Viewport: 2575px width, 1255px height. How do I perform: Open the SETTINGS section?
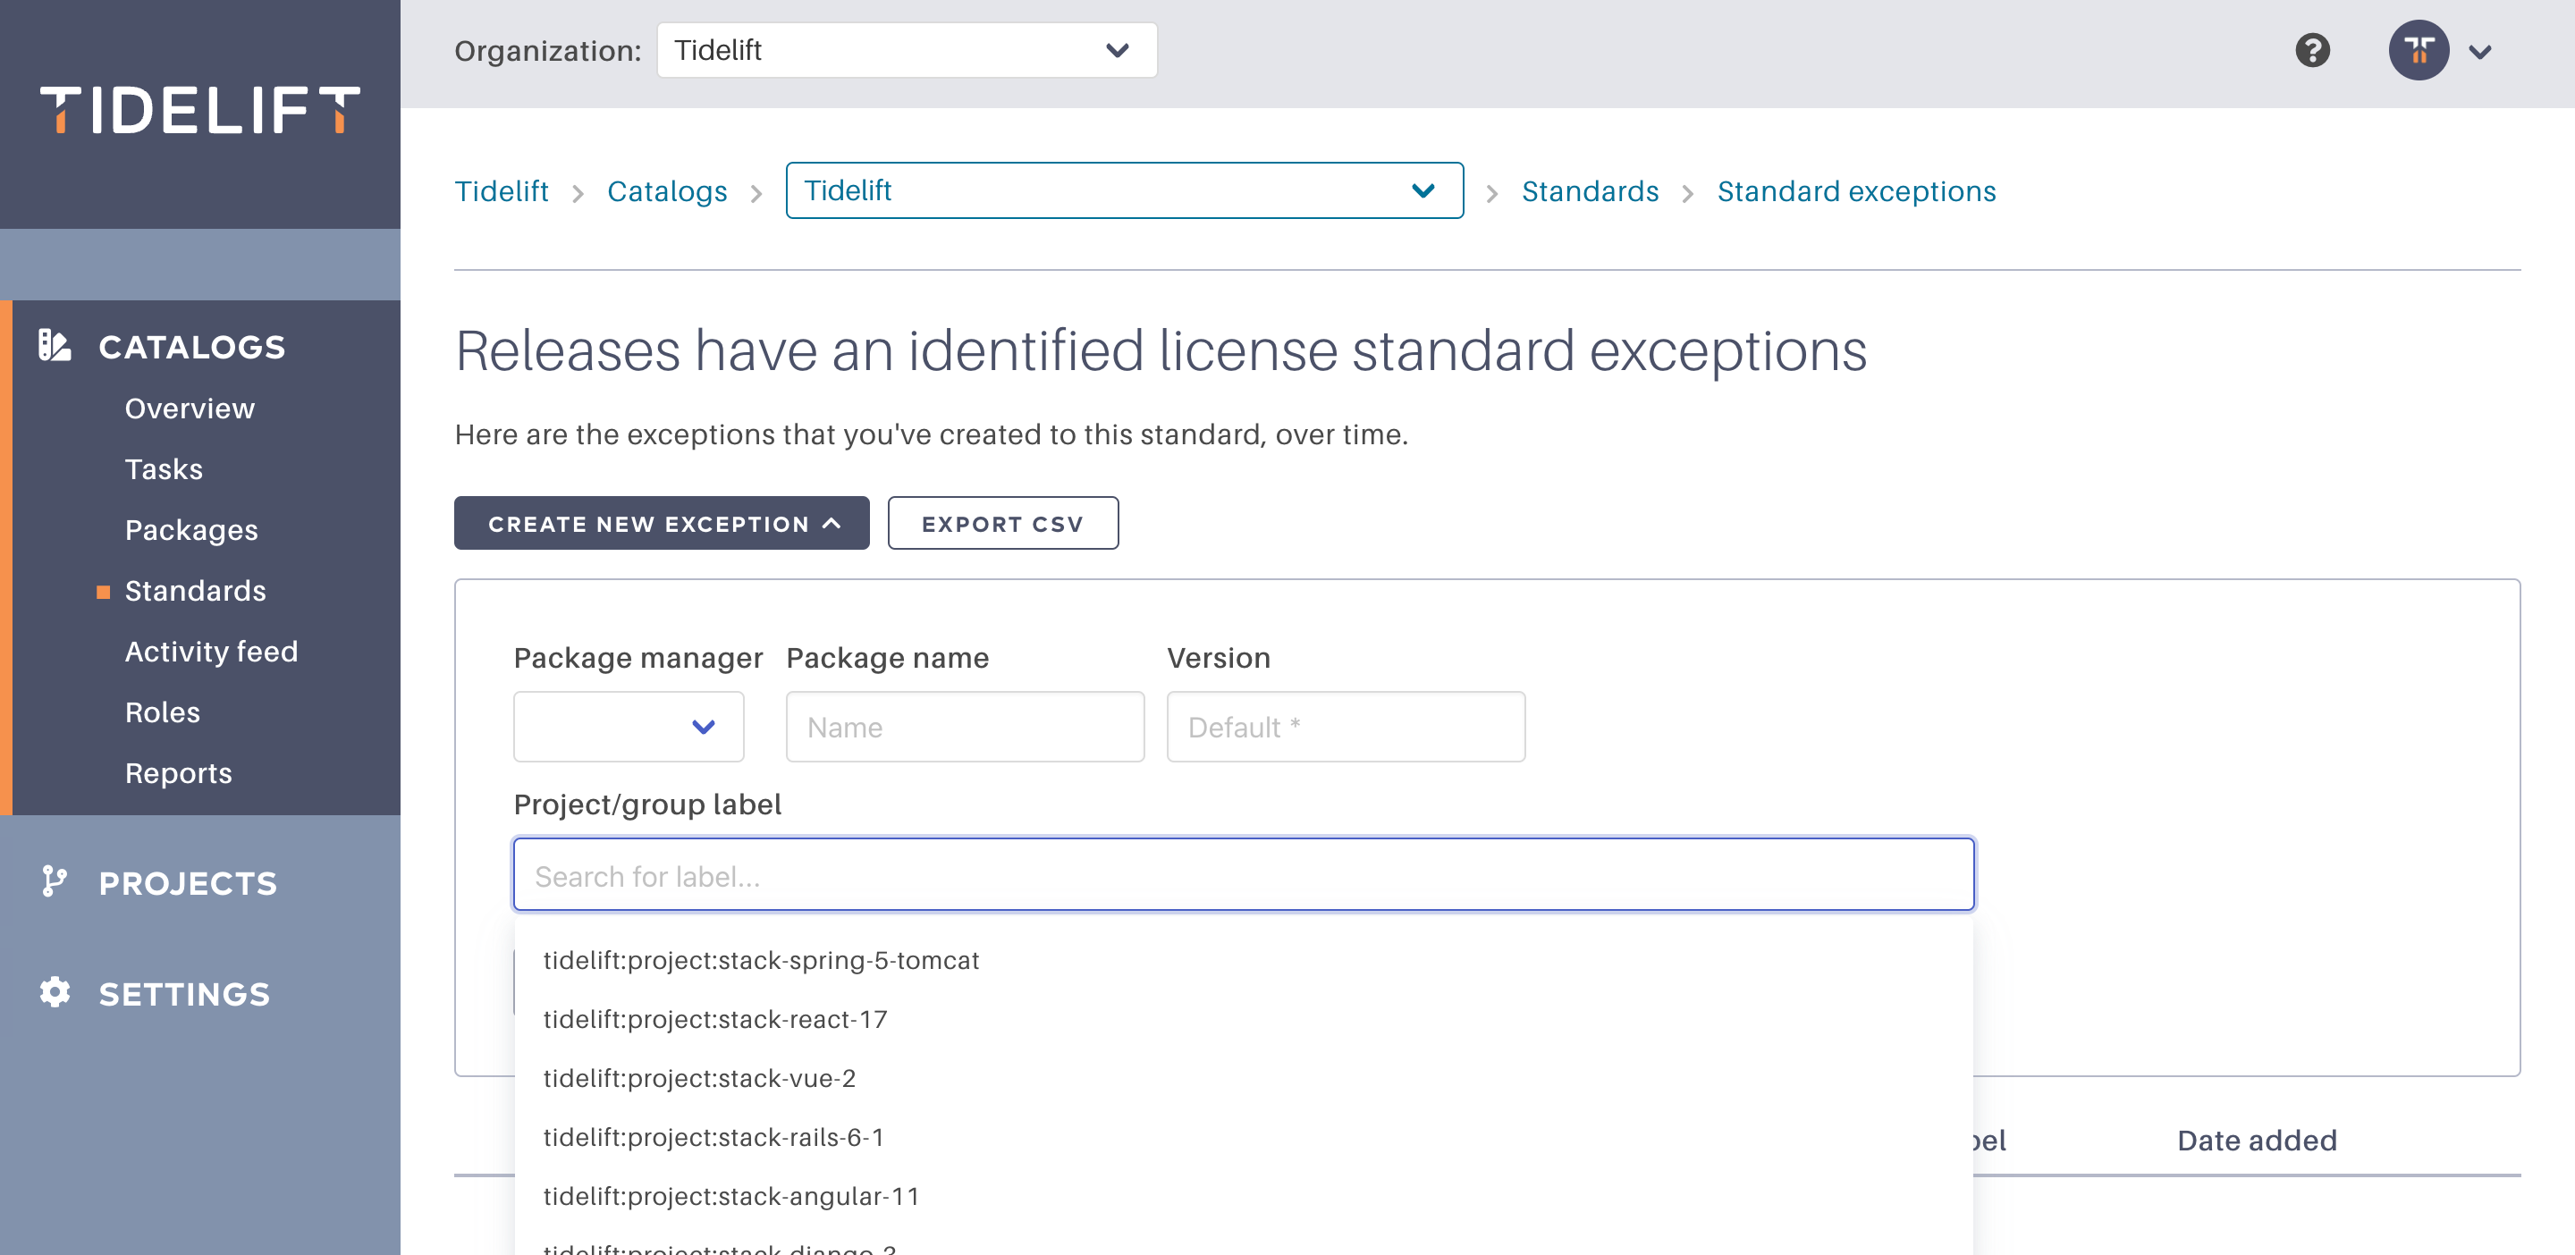click(185, 994)
